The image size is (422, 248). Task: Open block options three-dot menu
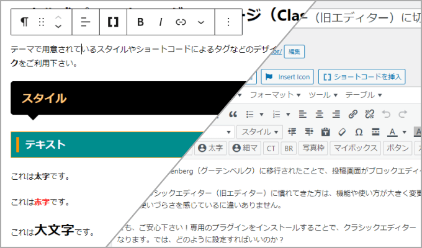(x=228, y=22)
